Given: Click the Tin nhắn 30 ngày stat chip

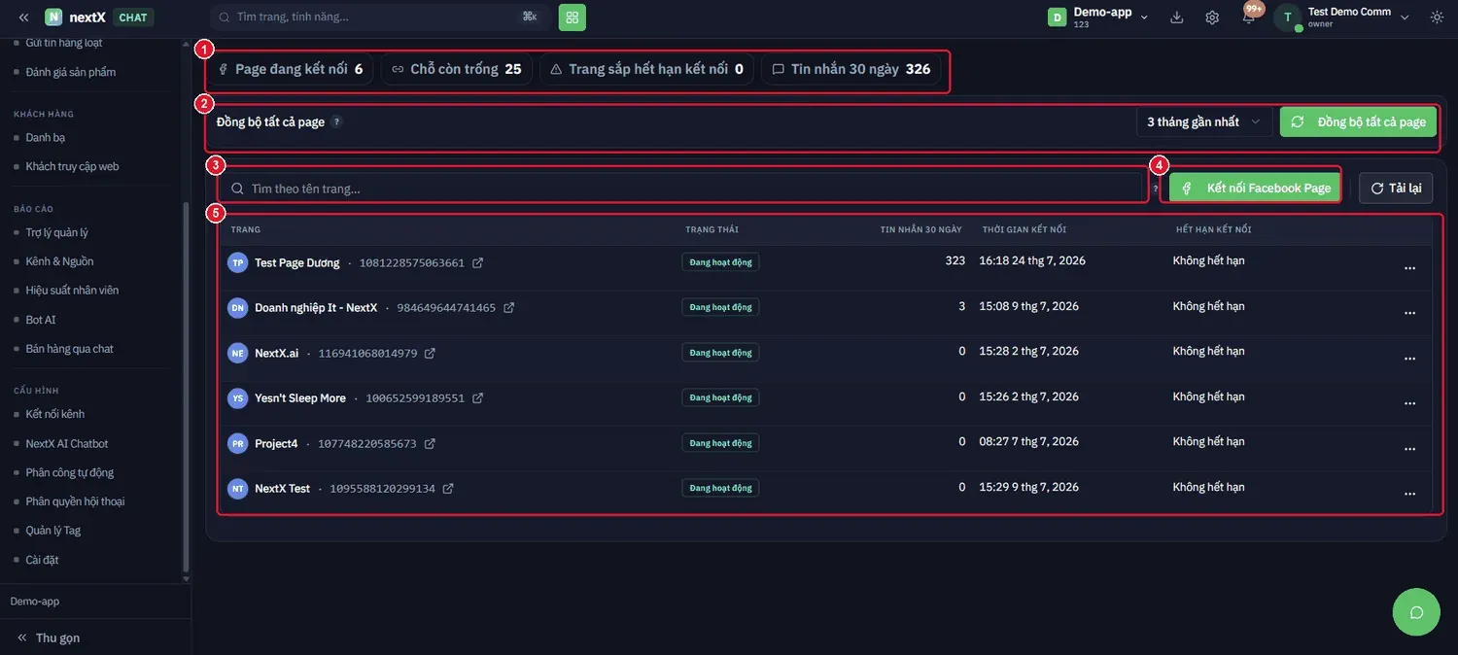Looking at the screenshot, I should point(851,69).
